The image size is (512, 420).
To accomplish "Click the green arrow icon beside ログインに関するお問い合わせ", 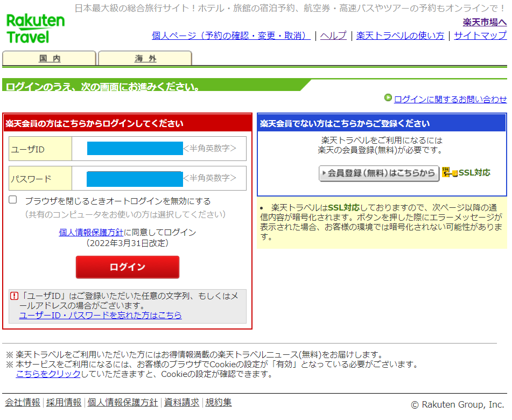I will point(388,97).
